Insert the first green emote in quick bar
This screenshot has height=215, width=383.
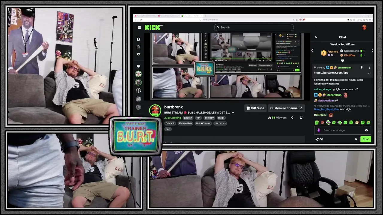(x=317, y=122)
